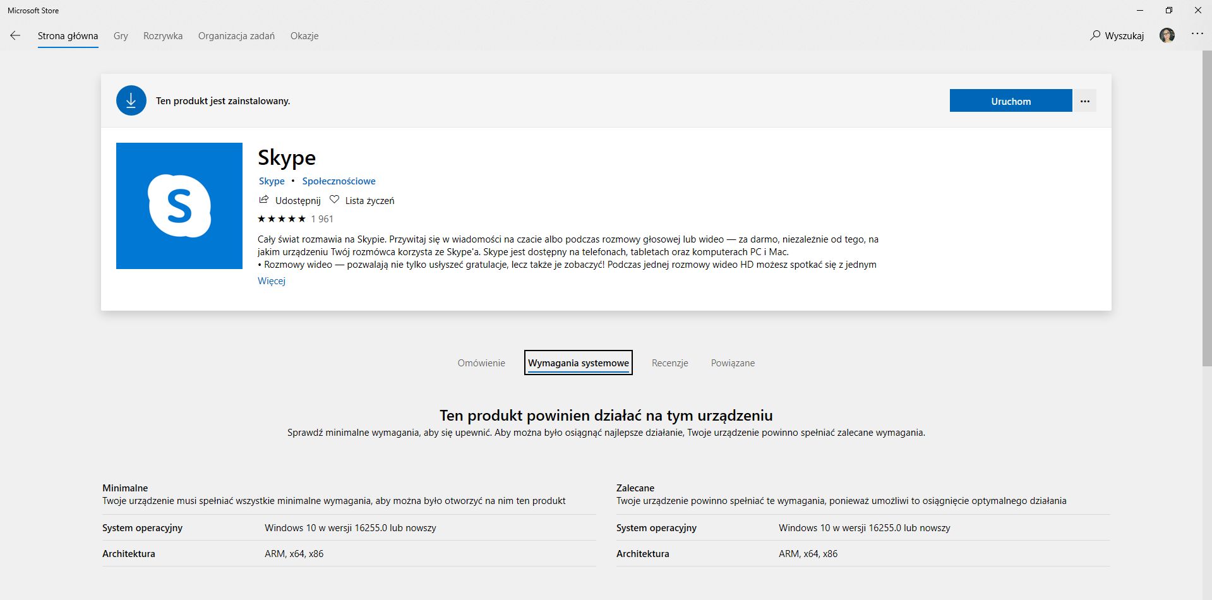
Task: Open the user profile avatar
Action: (x=1167, y=35)
